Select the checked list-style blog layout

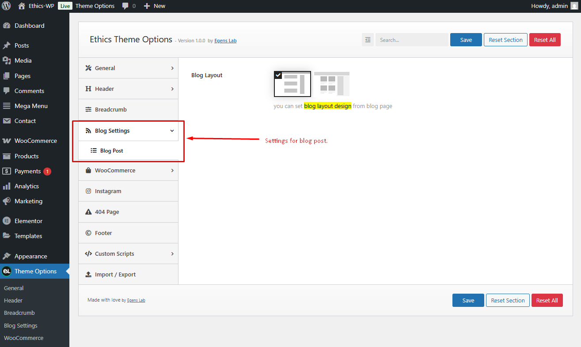click(292, 84)
